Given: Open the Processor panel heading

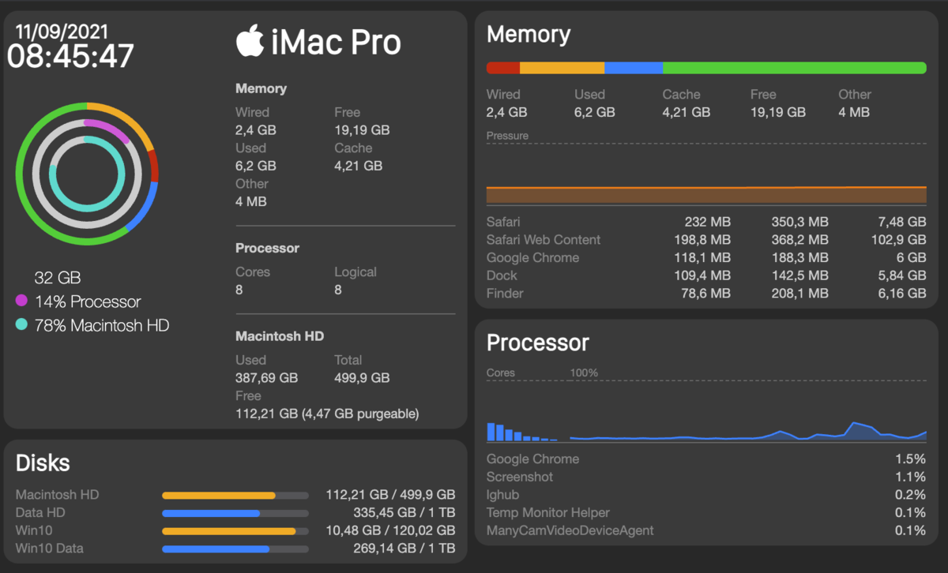Looking at the screenshot, I should 538,343.
